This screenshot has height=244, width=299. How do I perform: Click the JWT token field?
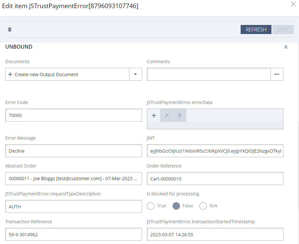[x=215, y=151]
